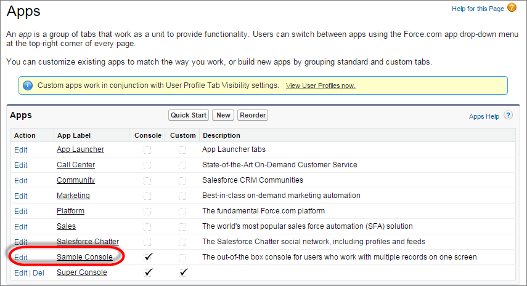Edit the Call Center app
The image size is (527, 286).
(21, 165)
